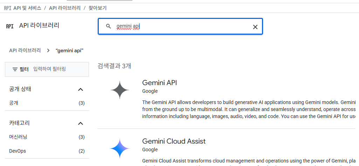Go to API 및 서비스 breadcrumb

click(x=27, y=8)
